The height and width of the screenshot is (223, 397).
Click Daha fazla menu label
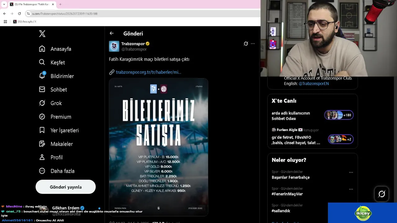point(62,171)
